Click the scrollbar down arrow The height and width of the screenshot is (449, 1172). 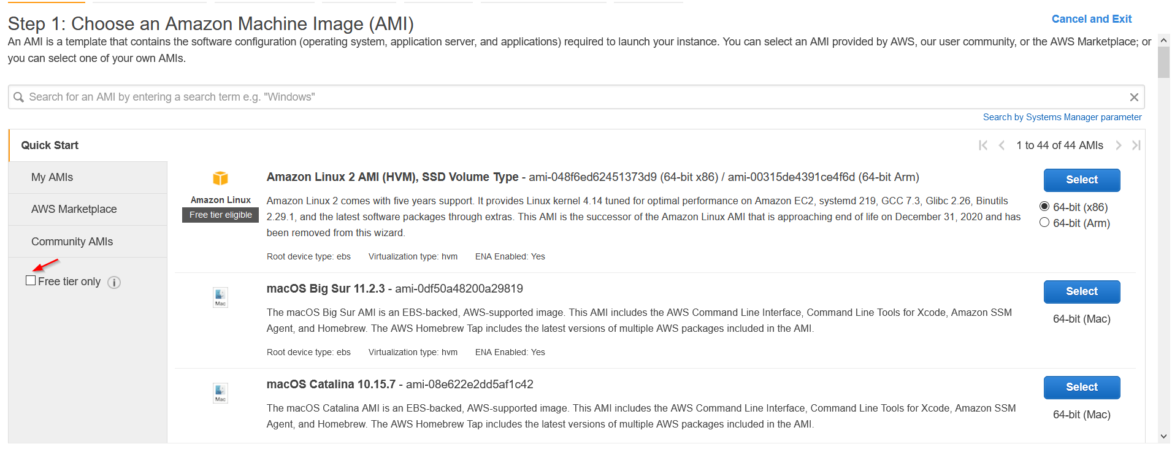(x=1163, y=436)
